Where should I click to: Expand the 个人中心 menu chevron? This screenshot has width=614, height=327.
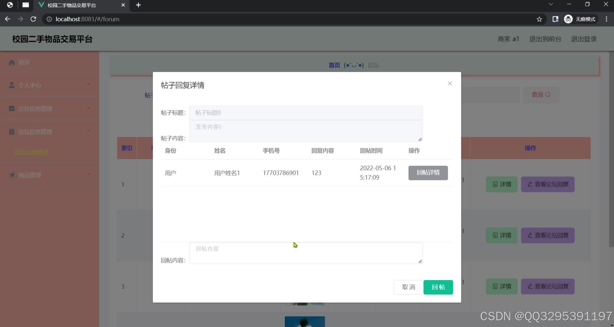(89, 84)
